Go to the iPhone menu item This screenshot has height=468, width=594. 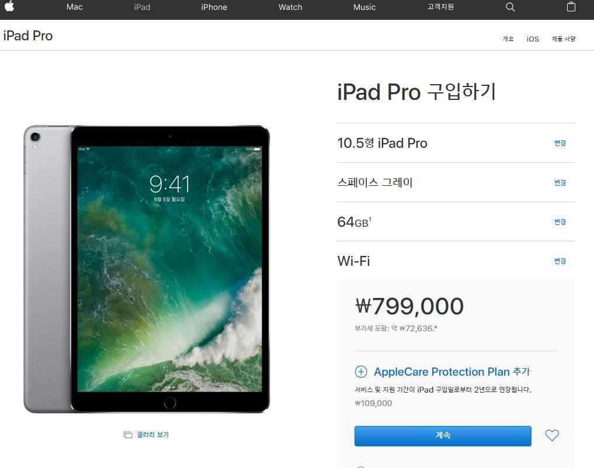[x=214, y=7]
